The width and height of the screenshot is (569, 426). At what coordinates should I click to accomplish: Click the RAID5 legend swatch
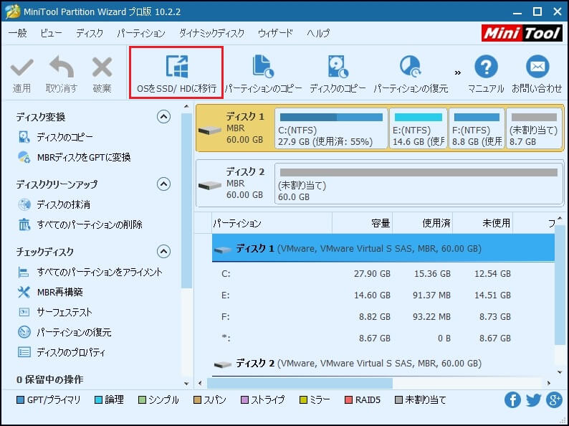coord(348,400)
